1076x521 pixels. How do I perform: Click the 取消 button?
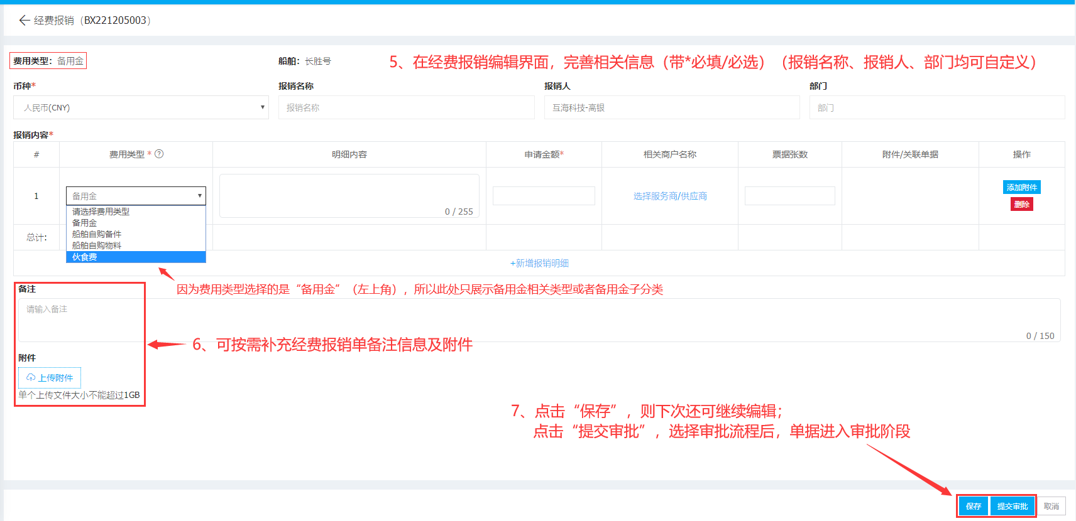pyautogui.click(x=1051, y=506)
